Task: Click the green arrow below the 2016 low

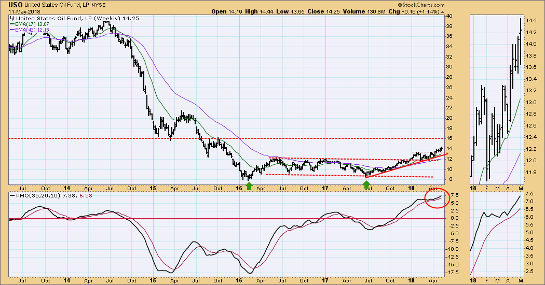Action: pyautogui.click(x=249, y=185)
